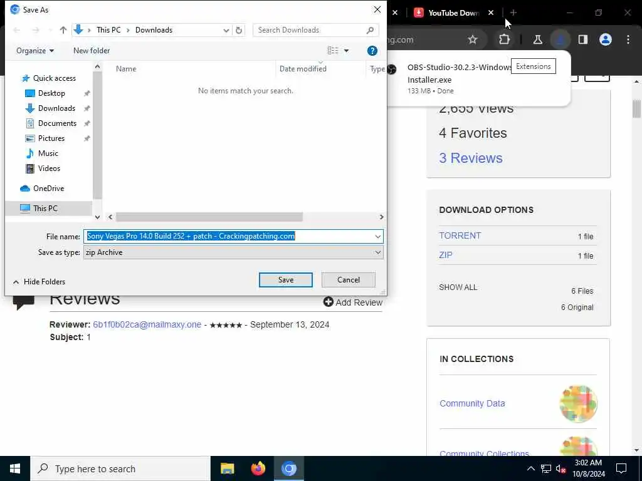Expand the address bar path history dropdown
The height and width of the screenshot is (481, 642).
(x=226, y=30)
